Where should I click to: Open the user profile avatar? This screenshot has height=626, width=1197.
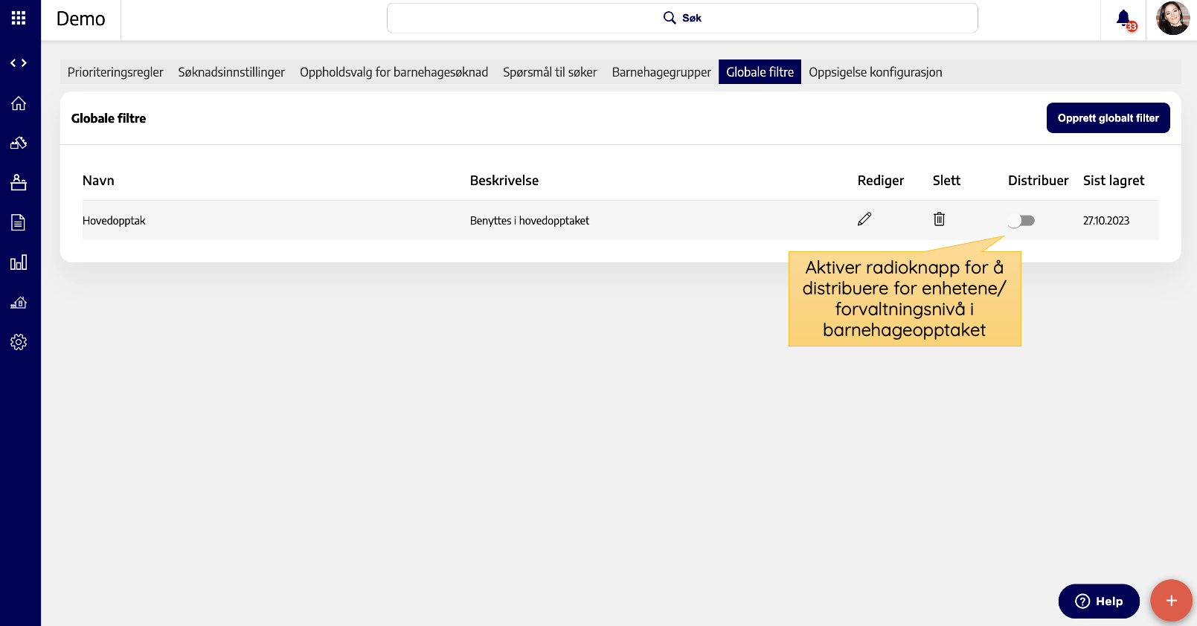(1172, 19)
